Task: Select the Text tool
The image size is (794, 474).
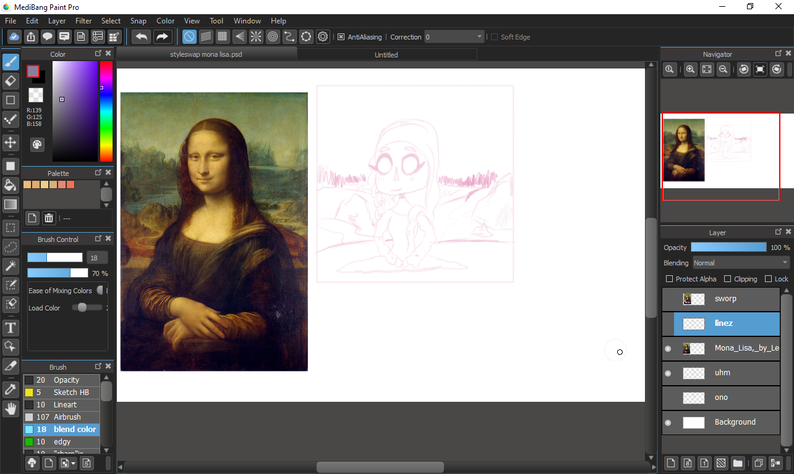Action: (11, 327)
